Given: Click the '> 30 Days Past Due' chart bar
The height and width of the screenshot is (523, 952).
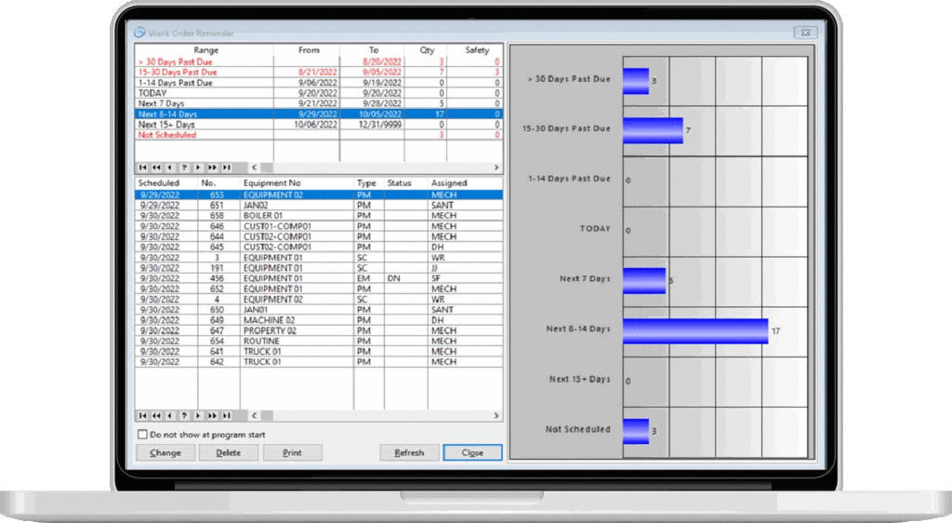Looking at the screenshot, I should [x=636, y=81].
